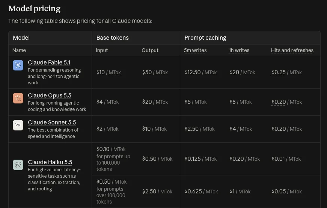Click the 'Prompt caching' group header
Screen dimensions: 327x208
coord(205,38)
